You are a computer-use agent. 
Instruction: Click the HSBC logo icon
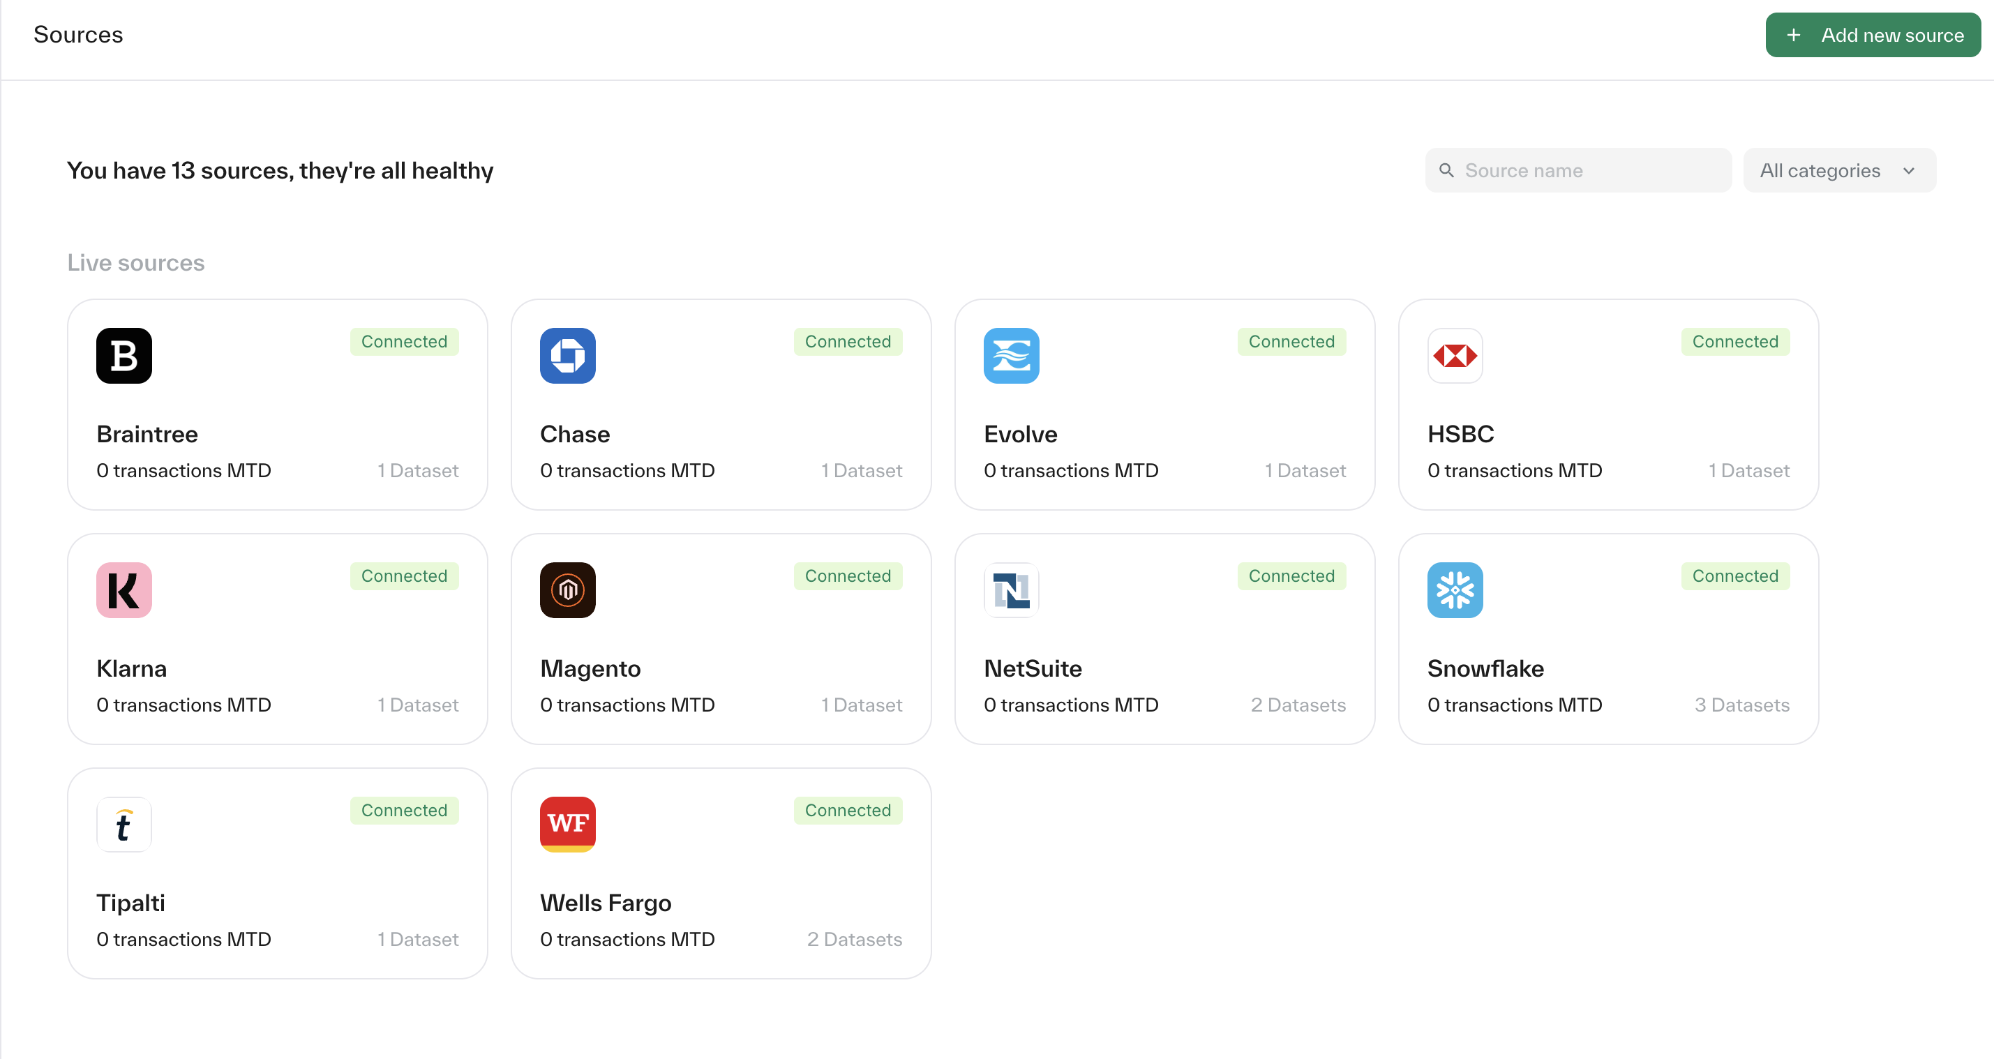click(1455, 356)
